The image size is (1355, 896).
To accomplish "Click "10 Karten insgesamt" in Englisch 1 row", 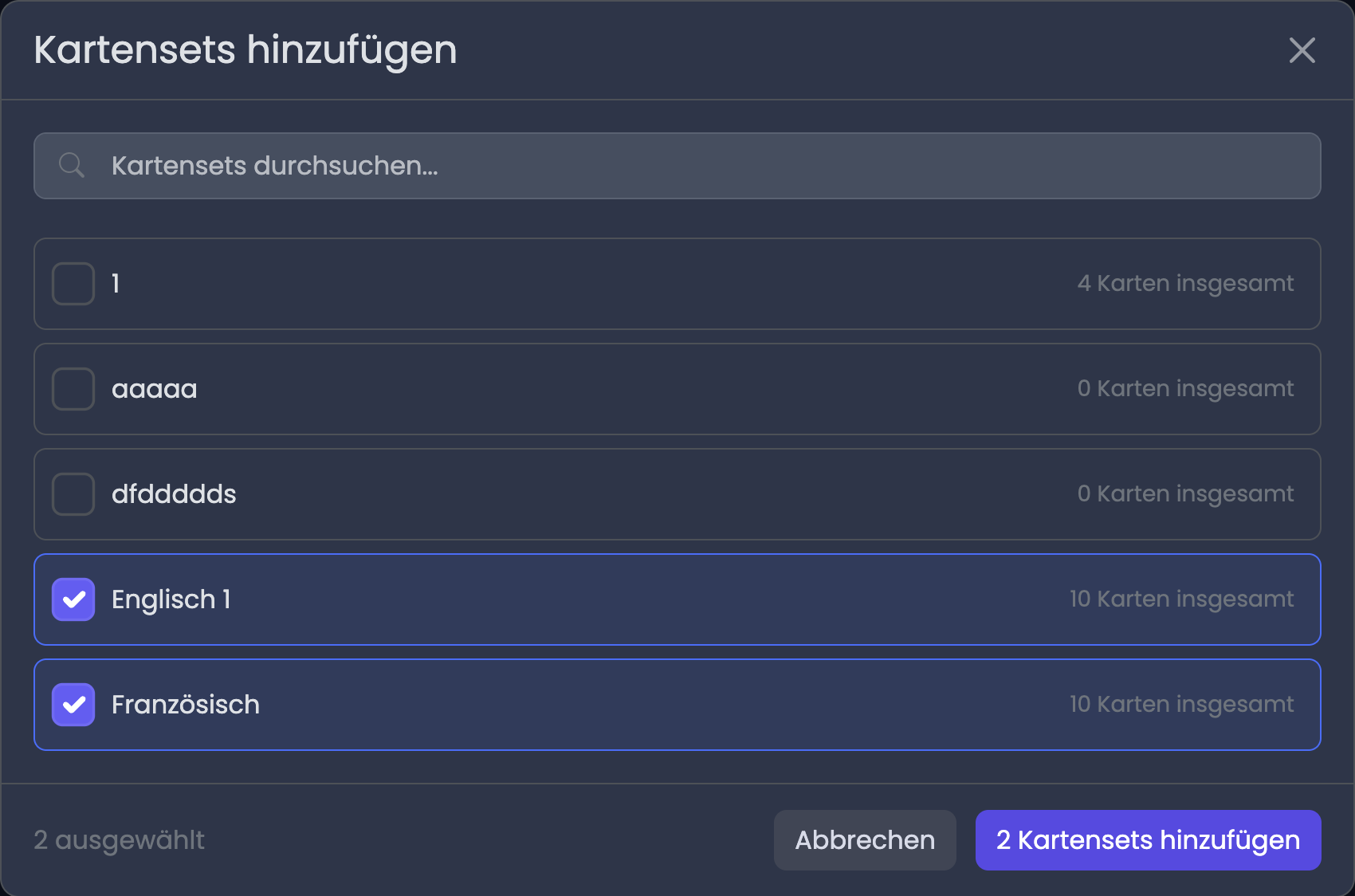I will pyautogui.click(x=1181, y=599).
